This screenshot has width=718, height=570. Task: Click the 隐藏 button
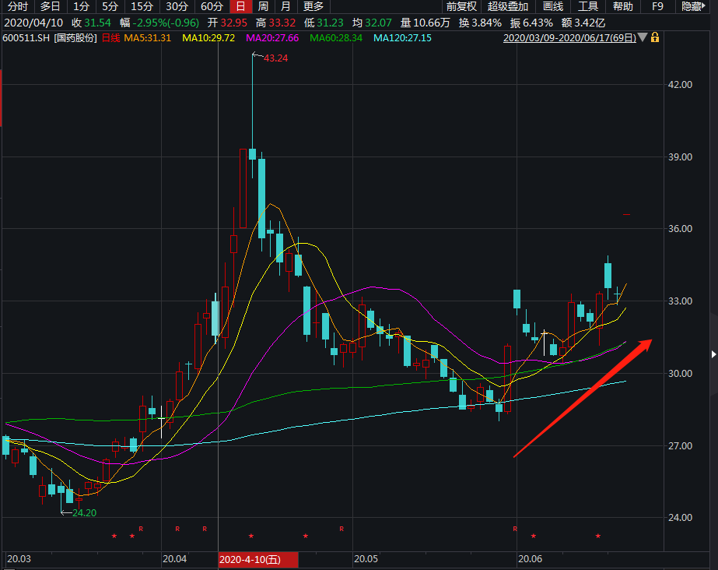pyautogui.click(x=691, y=6)
